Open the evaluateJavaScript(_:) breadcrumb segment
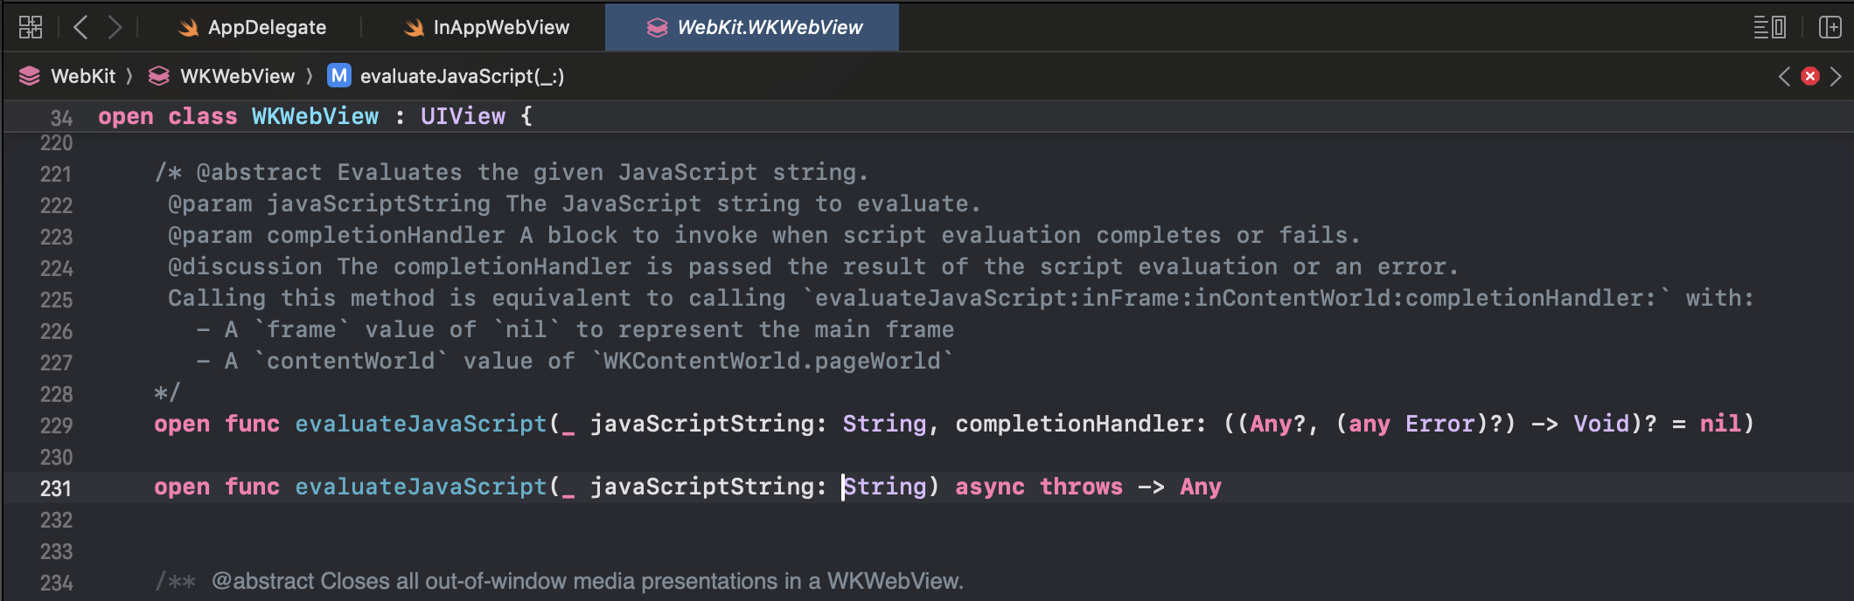Image resolution: width=1854 pixels, height=601 pixels. tap(462, 76)
